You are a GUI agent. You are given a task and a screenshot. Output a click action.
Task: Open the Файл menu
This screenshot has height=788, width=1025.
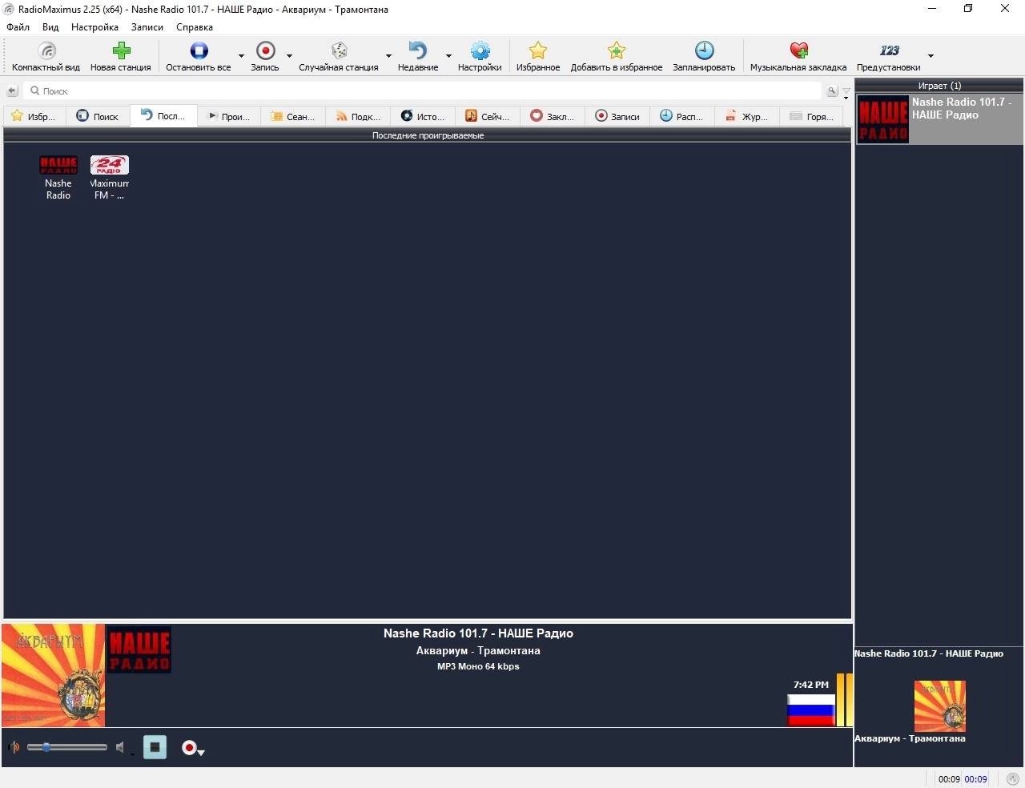pos(18,27)
